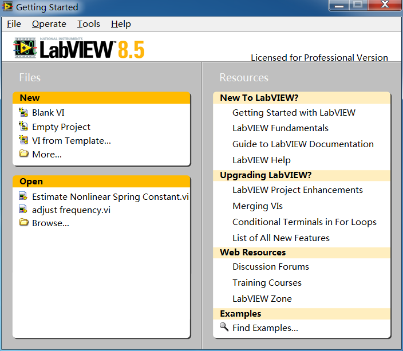Open the Training Courses link

[267, 283]
